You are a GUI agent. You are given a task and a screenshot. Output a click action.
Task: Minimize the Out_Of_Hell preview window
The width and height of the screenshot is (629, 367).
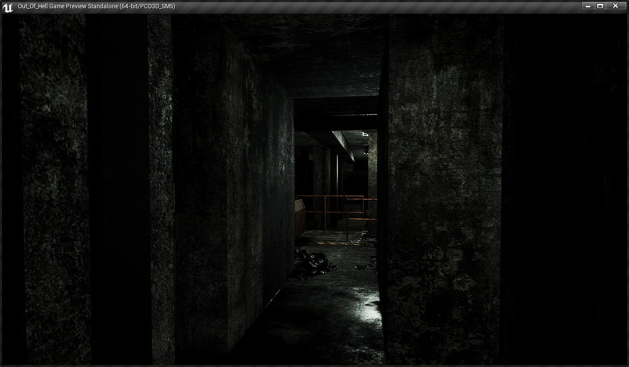588,6
